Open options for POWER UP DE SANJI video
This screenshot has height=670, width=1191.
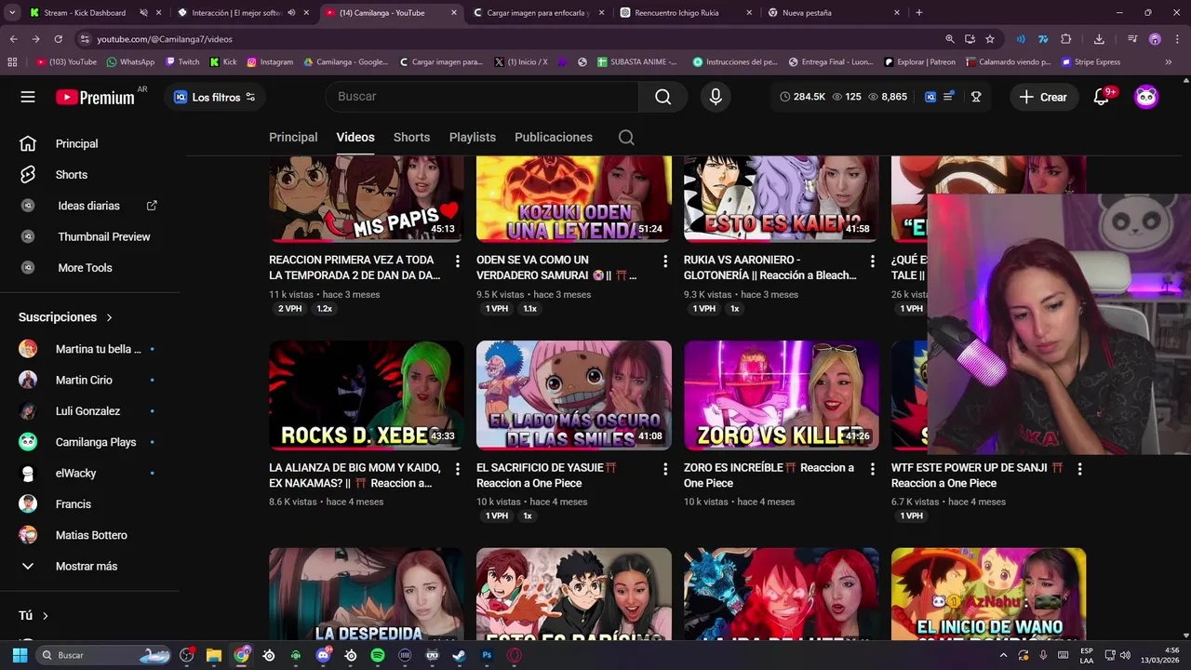(1079, 469)
